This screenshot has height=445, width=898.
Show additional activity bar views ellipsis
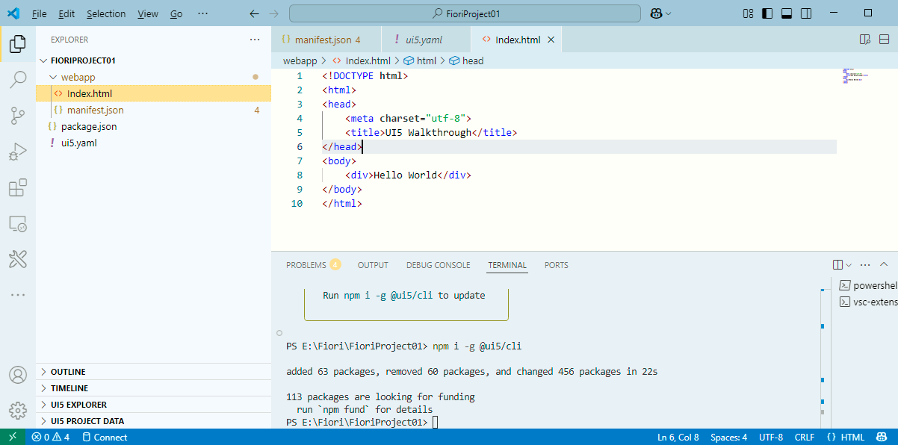click(18, 295)
